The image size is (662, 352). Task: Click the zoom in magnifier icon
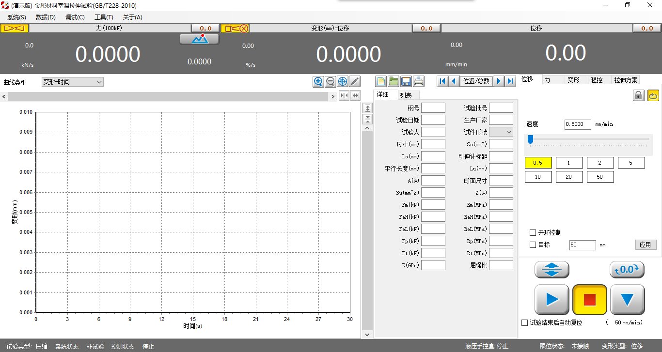click(x=318, y=81)
